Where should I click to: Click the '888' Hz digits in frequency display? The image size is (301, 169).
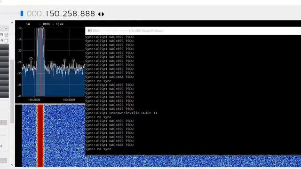pos(87,14)
